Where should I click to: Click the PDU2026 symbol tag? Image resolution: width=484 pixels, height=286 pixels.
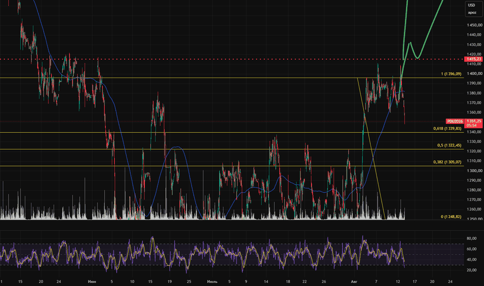pyautogui.click(x=455, y=121)
